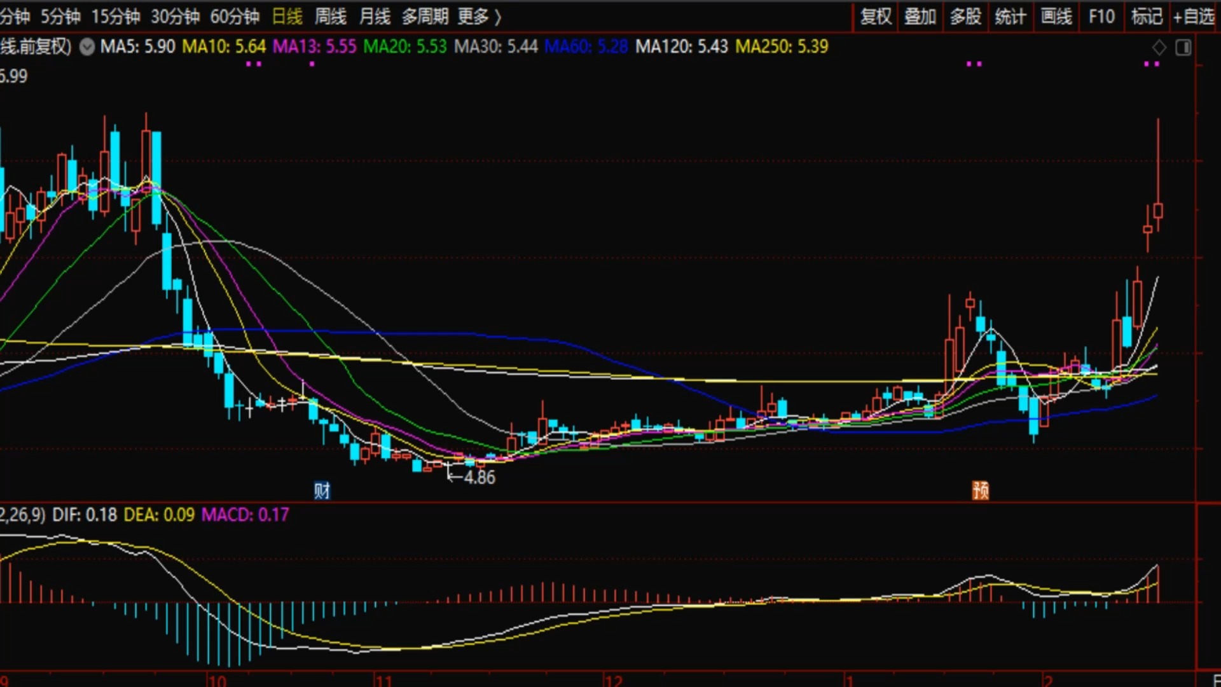The height and width of the screenshot is (687, 1221).
Task: Click the magenta dots marker above MA13
Action: pyautogui.click(x=312, y=64)
